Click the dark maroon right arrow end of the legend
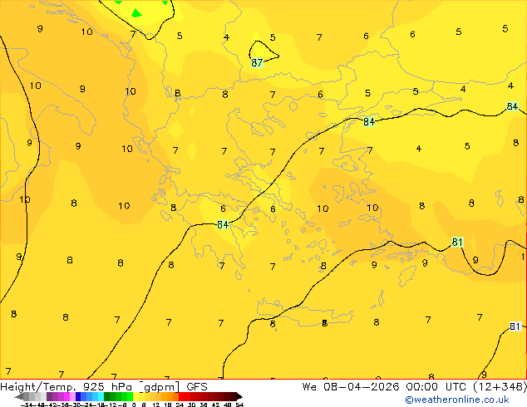The width and height of the screenshot is (527, 407). (x=239, y=396)
